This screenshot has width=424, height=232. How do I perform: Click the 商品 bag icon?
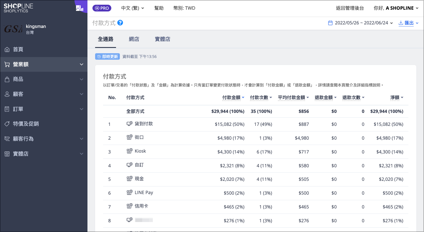point(7,79)
